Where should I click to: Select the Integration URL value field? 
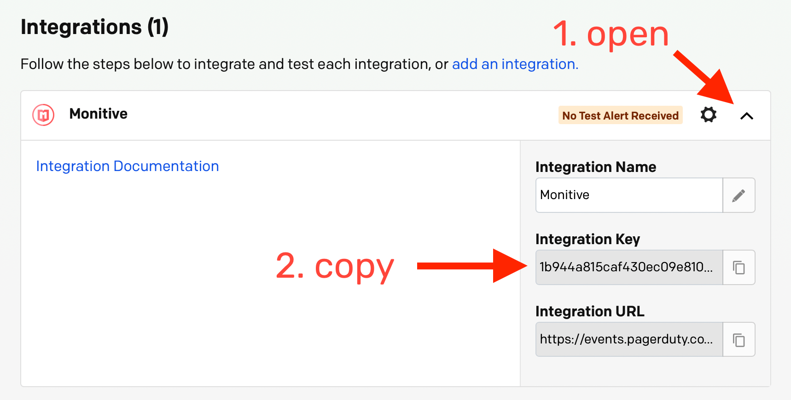(x=629, y=340)
